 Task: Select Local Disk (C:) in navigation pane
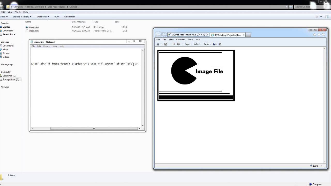click(x=9, y=76)
